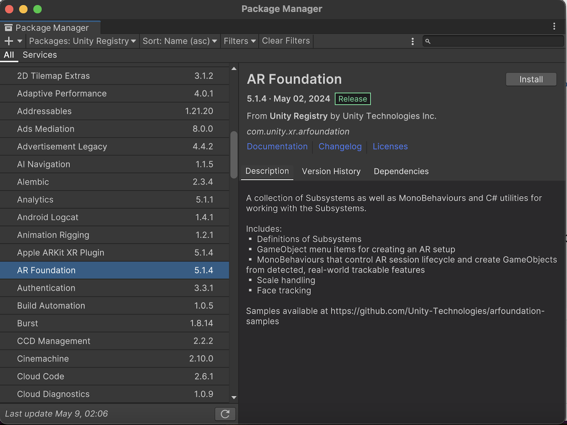Open the toolbar overflow menu next to search

point(412,41)
